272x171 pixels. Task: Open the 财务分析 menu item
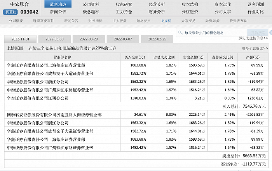157,12
